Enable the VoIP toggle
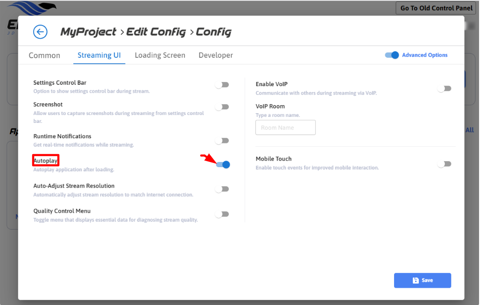Viewport: 480px width, 305px height. 445,88
